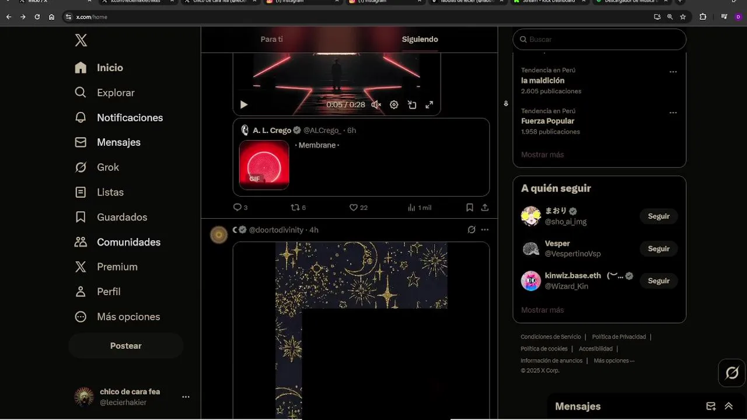Open the browser extensions puzzle icon
The width and height of the screenshot is (747, 420).
[703, 17]
